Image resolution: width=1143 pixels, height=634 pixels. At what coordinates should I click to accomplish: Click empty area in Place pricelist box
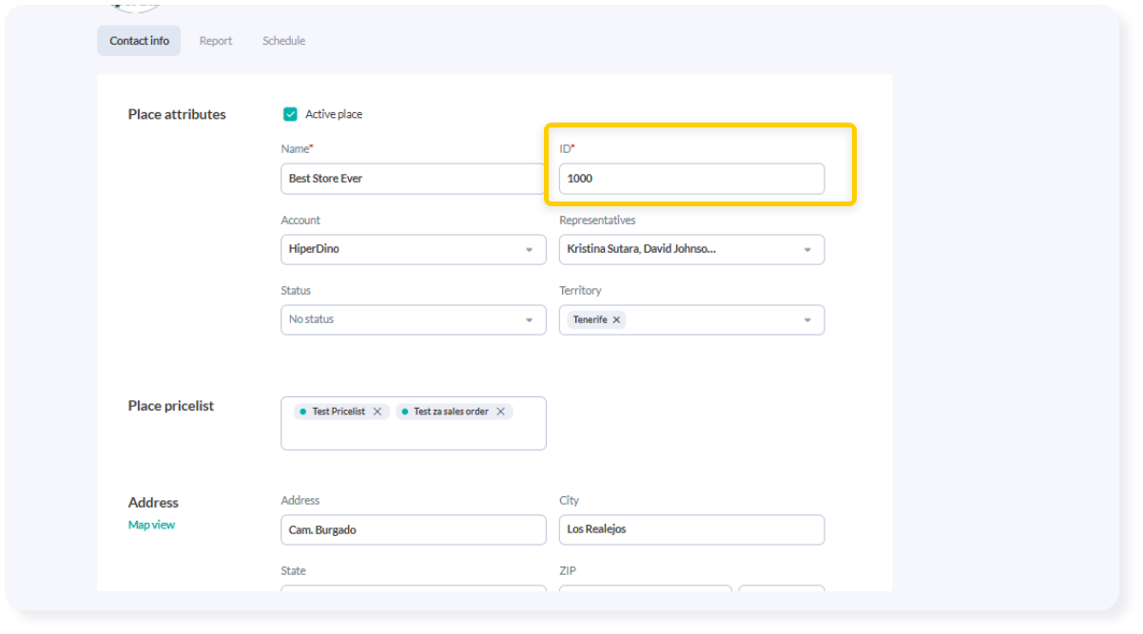click(x=413, y=435)
